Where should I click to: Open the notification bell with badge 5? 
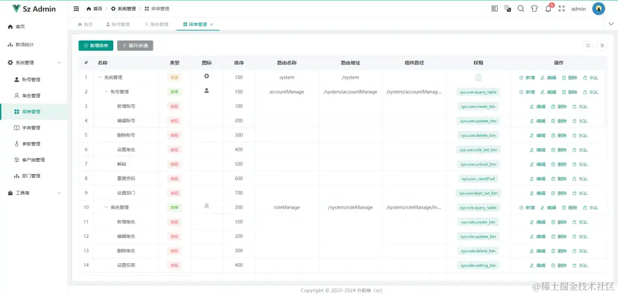pyautogui.click(x=548, y=9)
